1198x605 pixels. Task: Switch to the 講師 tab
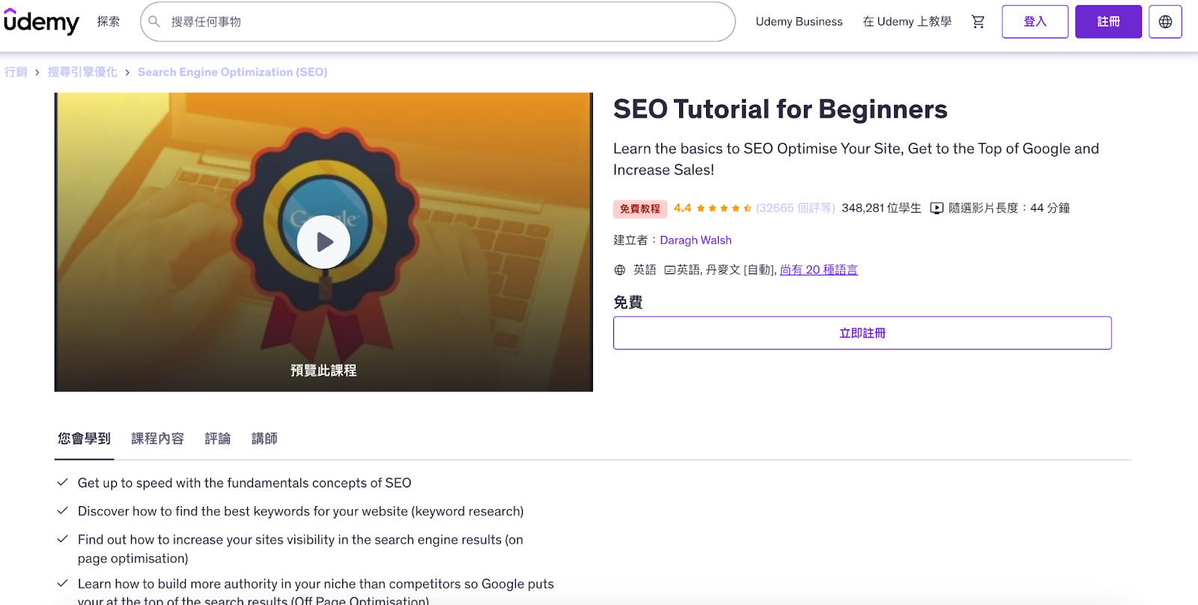(x=264, y=439)
